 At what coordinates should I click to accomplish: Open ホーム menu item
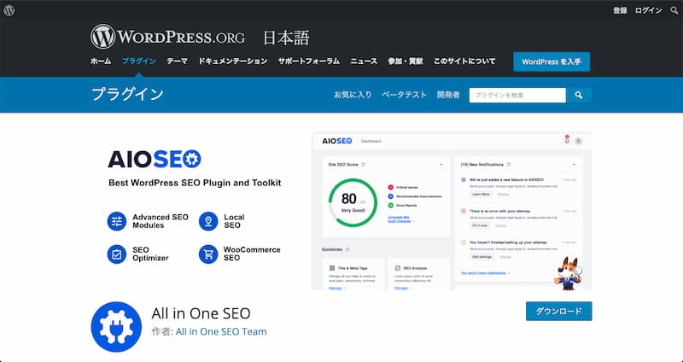click(101, 61)
